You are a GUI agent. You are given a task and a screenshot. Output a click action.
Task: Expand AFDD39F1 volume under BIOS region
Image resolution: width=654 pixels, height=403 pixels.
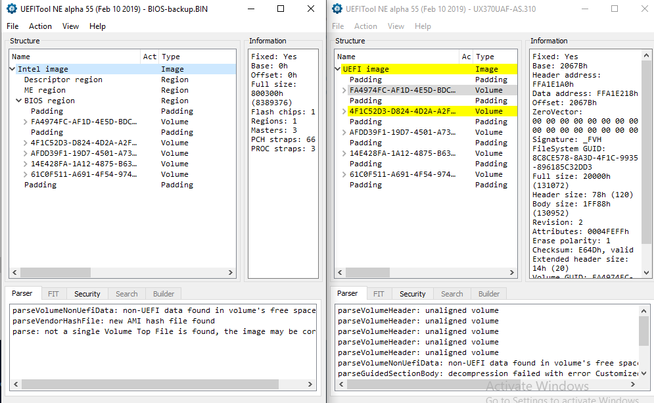pos(26,153)
